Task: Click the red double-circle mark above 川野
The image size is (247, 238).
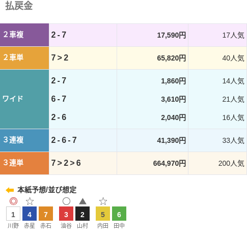Action: pos(13,201)
